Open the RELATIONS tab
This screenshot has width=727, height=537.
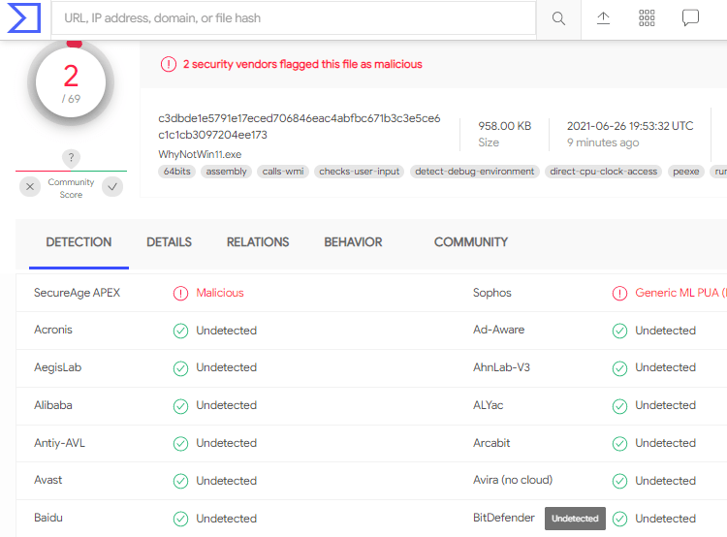tap(258, 242)
